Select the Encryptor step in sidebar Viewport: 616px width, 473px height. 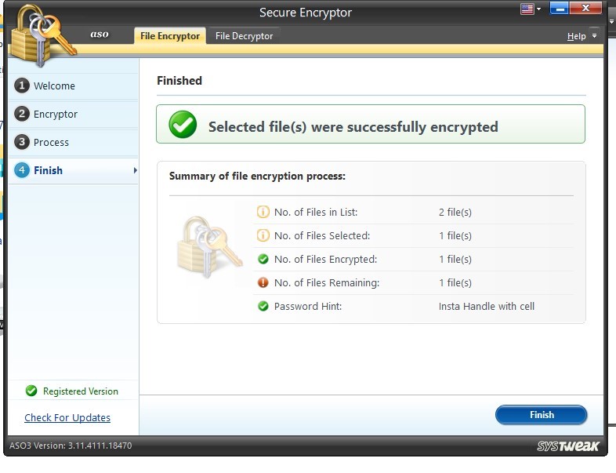[74, 114]
